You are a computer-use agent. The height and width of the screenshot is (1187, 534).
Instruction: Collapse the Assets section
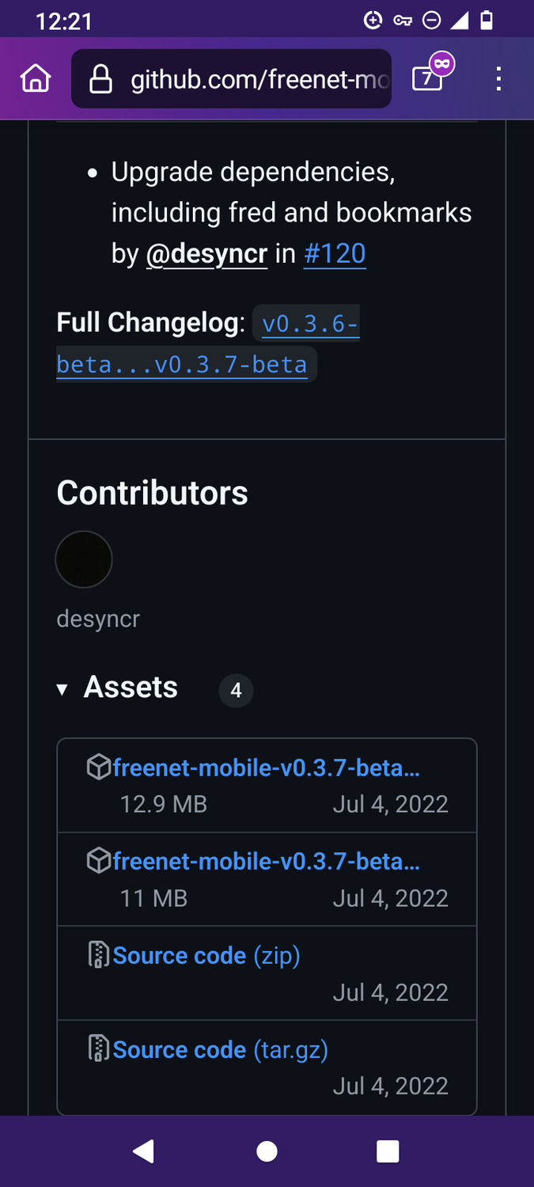(62, 689)
